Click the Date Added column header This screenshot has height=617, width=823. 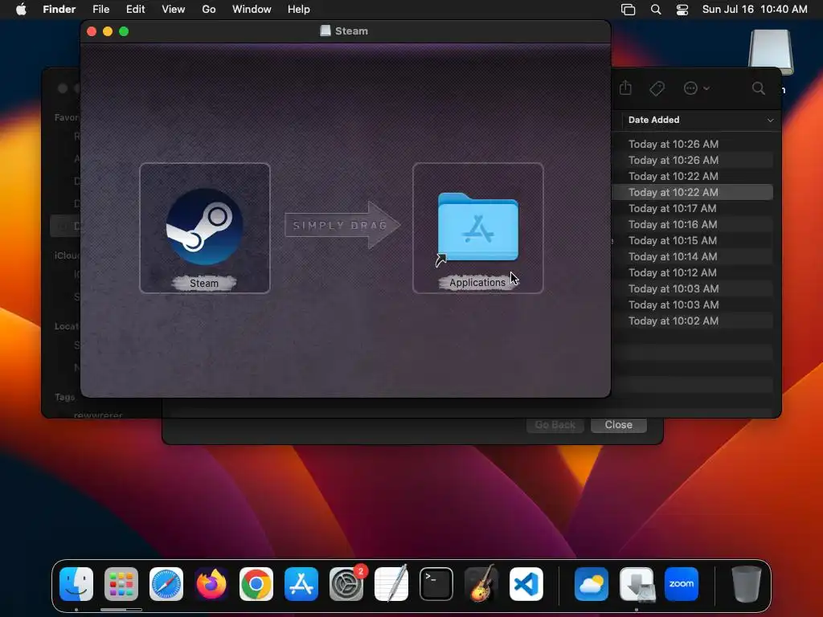click(x=654, y=120)
